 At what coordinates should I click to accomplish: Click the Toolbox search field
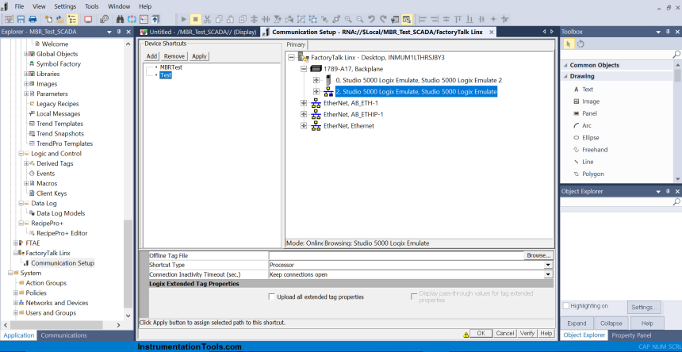click(x=617, y=55)
